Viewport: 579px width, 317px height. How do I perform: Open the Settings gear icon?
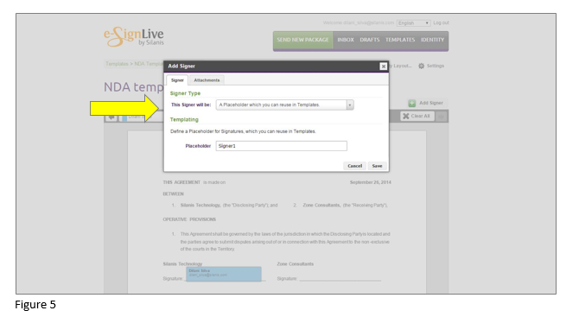pyautogui.click(x=422, y=66)
